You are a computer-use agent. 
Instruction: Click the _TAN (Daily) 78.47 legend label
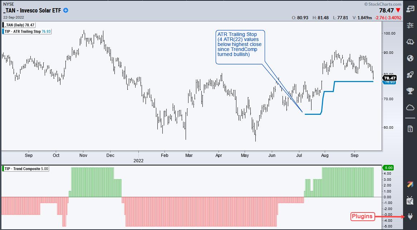(x=19, y=25)
